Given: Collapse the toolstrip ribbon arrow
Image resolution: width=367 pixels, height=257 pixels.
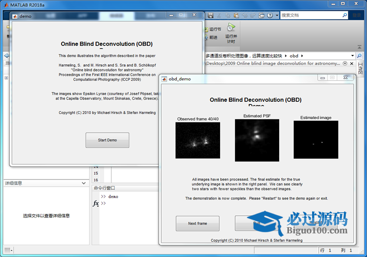Looking at the screenshot, I should (x=360, y=45).
